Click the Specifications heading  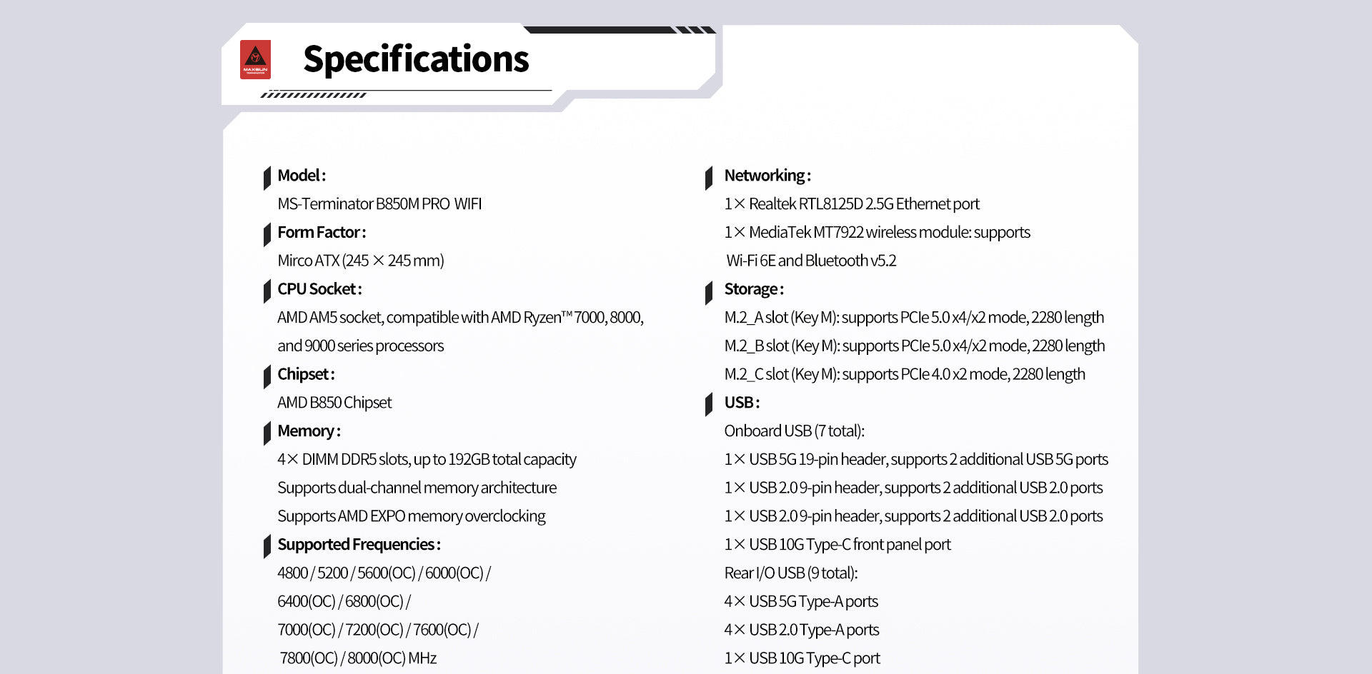[416, 59]
